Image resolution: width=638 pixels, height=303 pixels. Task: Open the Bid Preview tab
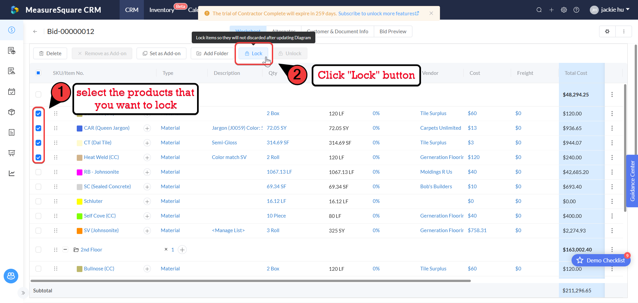[x=393, y=32]
